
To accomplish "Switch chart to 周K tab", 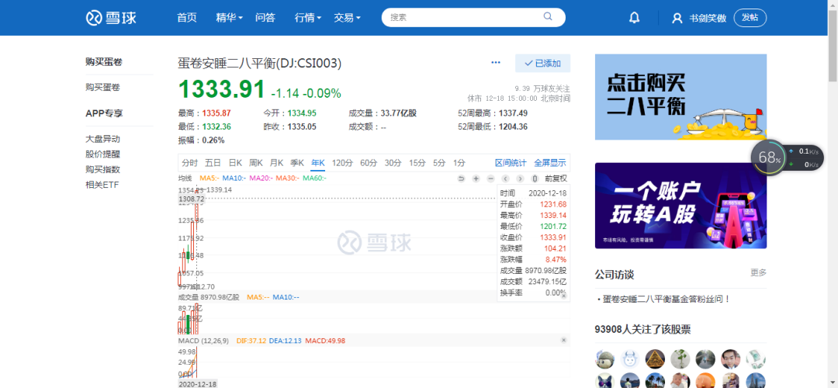I will click(256, 163).
